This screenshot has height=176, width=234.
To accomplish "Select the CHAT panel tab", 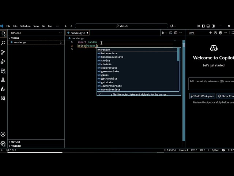I will click(x=192, y=33).
